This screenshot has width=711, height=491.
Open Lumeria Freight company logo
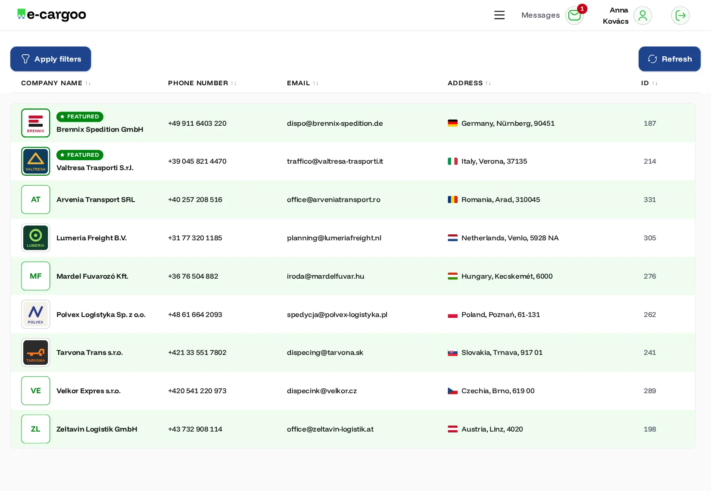pyautogui.click(x=36, y=238)
